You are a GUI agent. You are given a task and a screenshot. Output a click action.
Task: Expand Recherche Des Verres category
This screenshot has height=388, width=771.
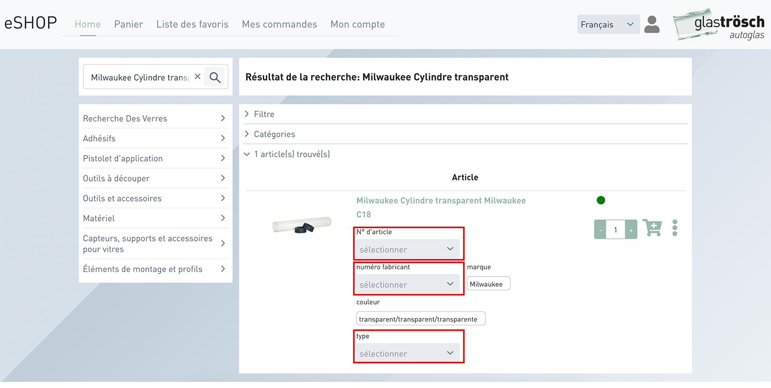155,118
